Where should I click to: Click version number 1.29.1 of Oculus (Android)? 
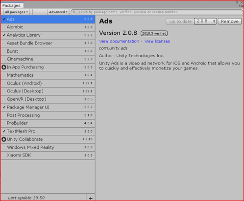click(87, 83)
